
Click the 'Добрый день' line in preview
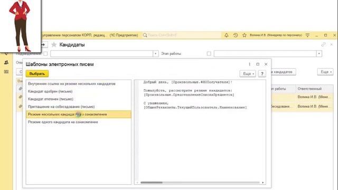(x=187, y=82)
